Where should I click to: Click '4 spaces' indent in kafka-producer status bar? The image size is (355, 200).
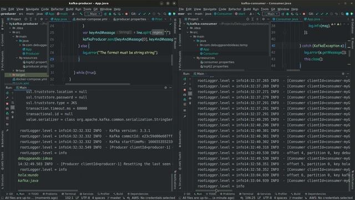coord(98,198)
